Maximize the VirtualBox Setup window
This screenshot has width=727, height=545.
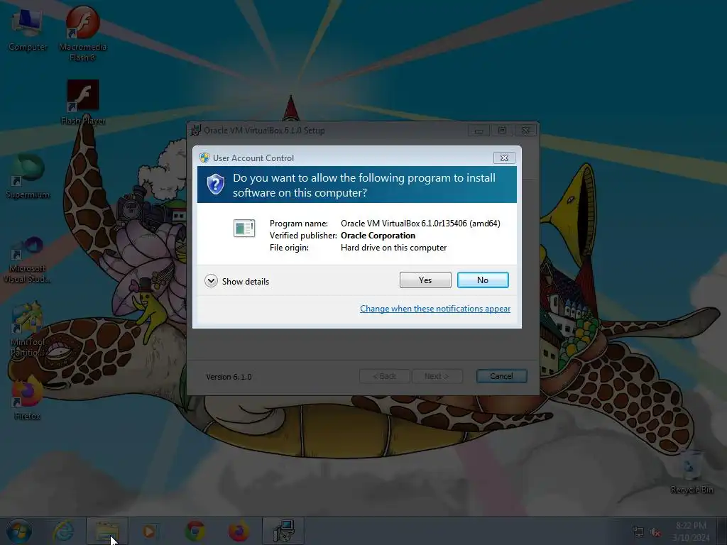(502, 131)
